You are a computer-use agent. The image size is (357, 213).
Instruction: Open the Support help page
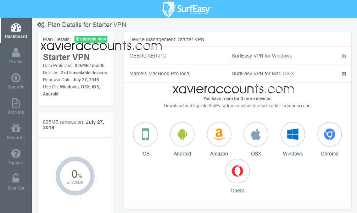click(16, 157)
